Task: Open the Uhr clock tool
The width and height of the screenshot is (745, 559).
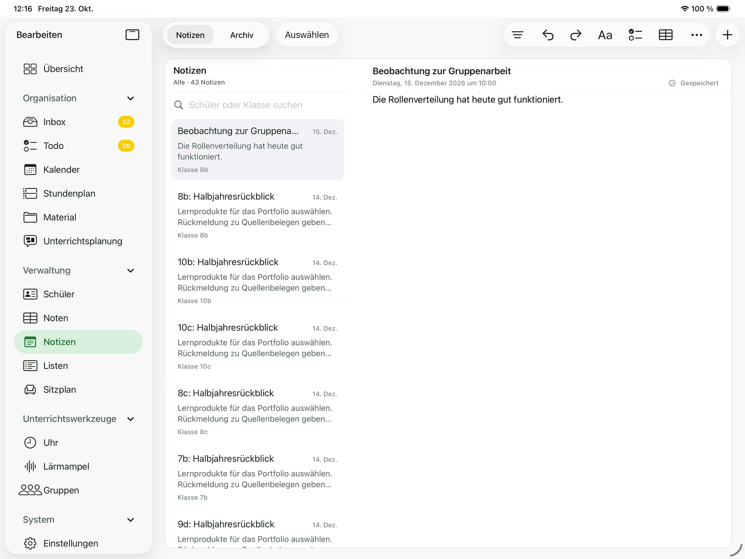Action: 78,443
